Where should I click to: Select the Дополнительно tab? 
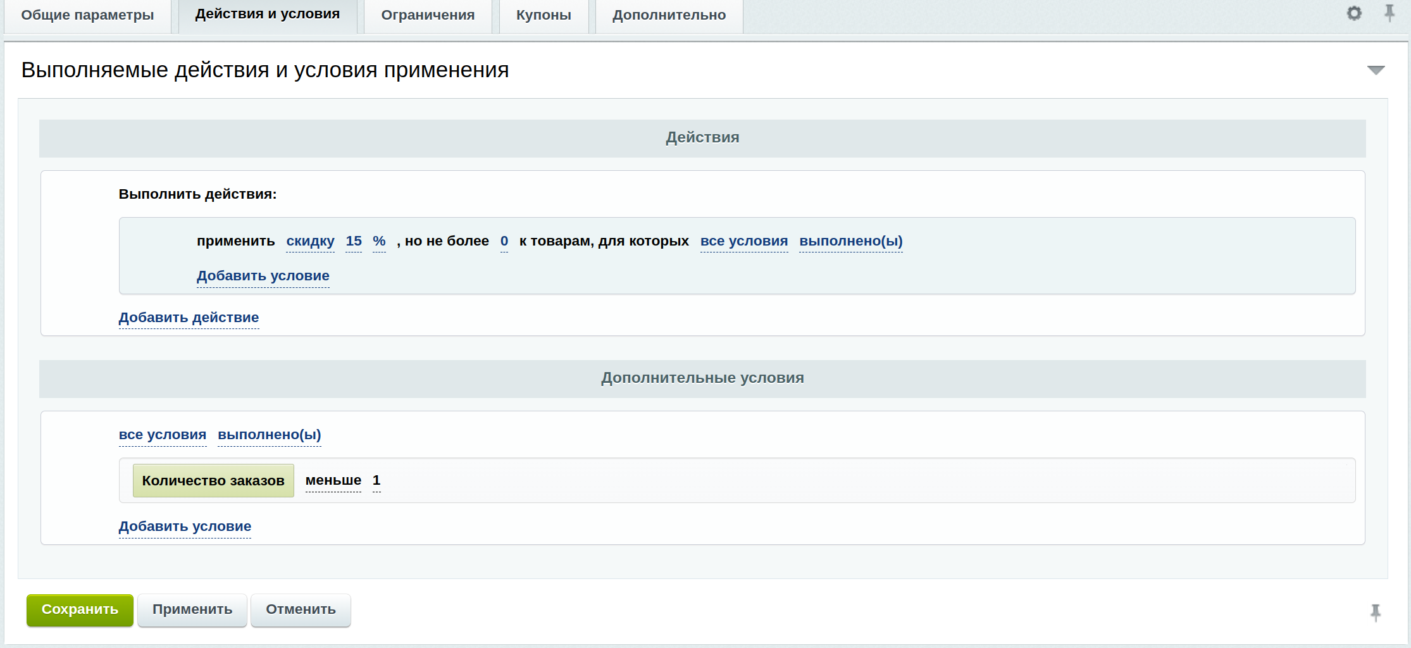tap(669, 15)
